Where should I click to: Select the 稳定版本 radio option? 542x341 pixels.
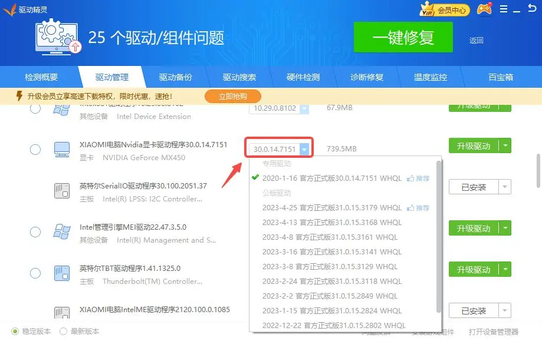[15, 331]
